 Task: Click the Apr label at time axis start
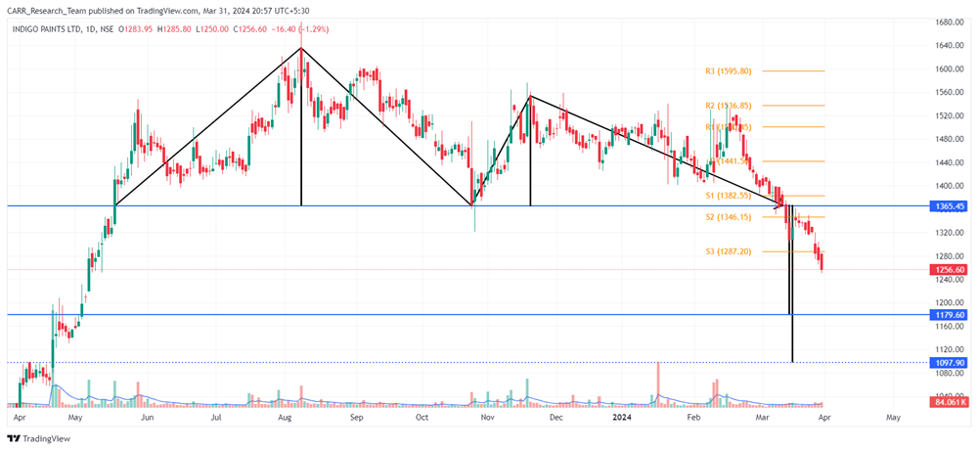tap(20, 417)
